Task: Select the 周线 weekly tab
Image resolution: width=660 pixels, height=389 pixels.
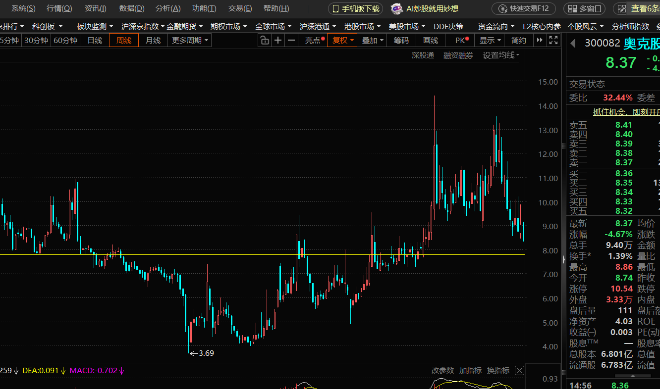Action: [x=124, y=41]
